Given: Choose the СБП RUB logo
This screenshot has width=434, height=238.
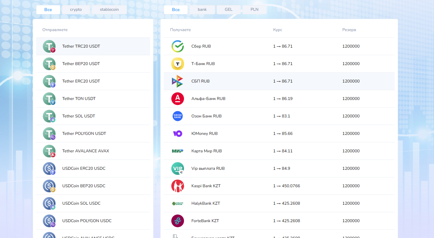Looking at the screenshot, I should click(x=178, y=81).
